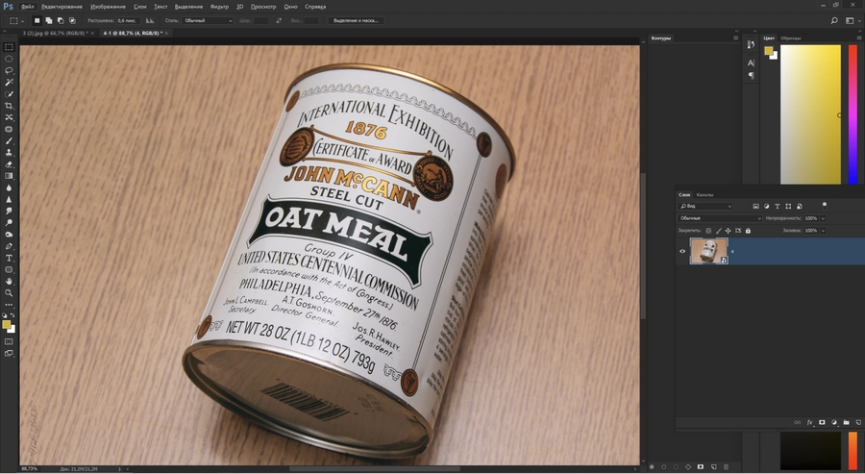865x474 pixels.
Task: Open workspace switcher dropdown at top right
Action: tap(853, 20)
